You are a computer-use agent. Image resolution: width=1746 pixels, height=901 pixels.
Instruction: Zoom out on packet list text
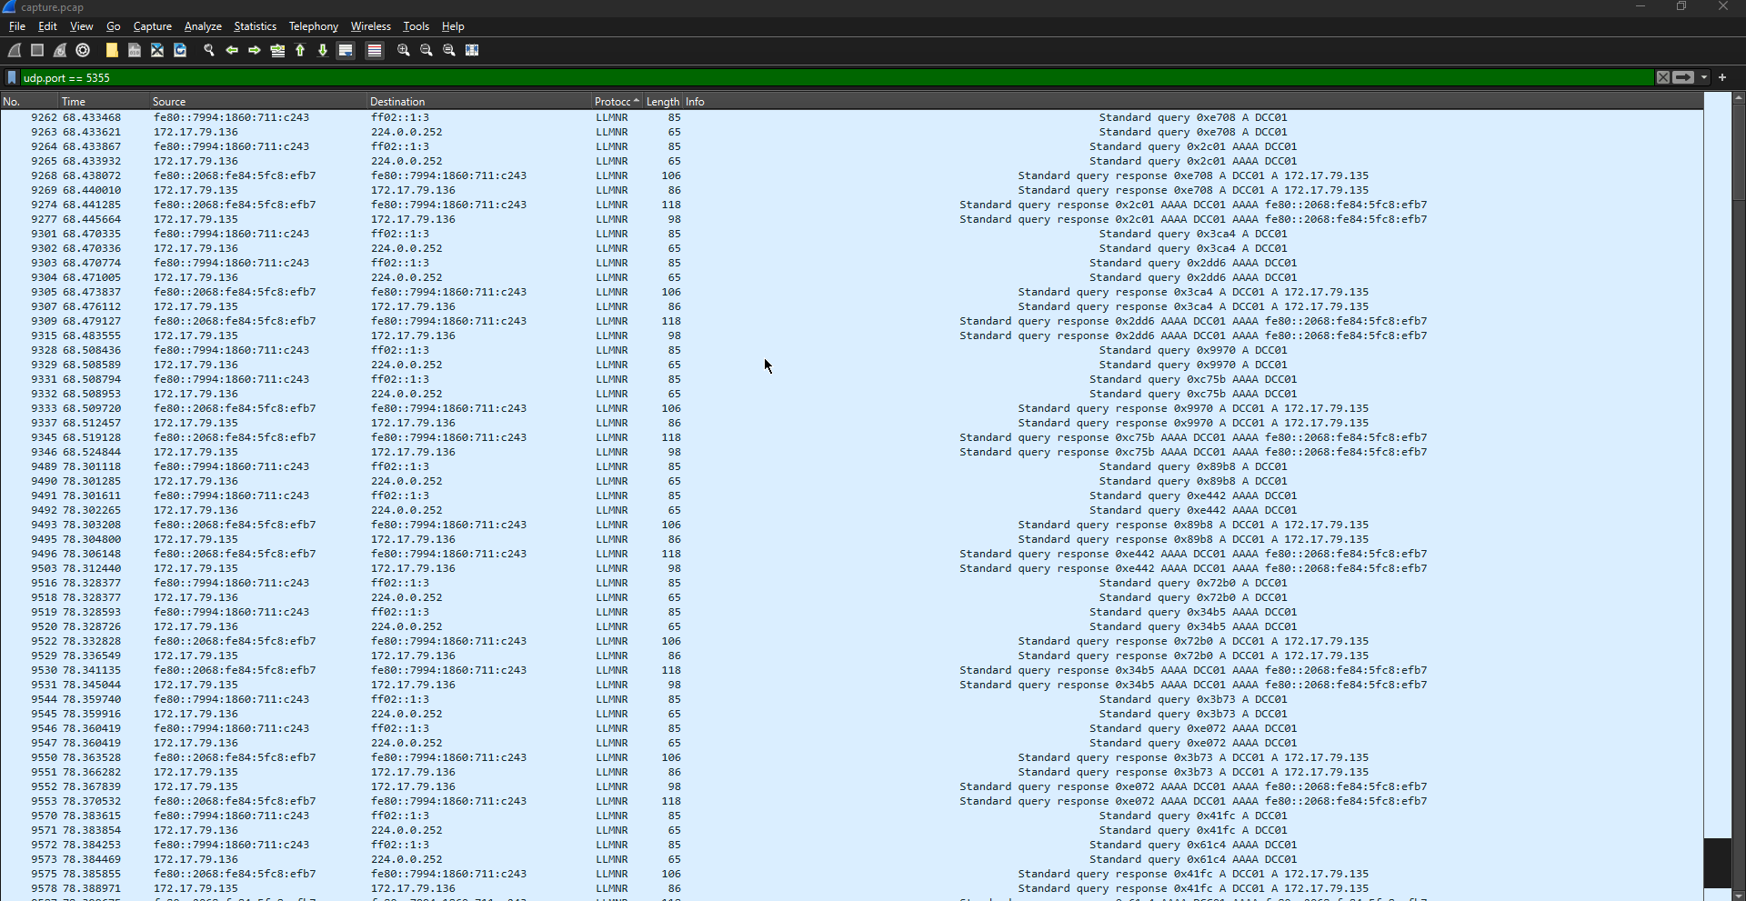click(x=426, y=51)
